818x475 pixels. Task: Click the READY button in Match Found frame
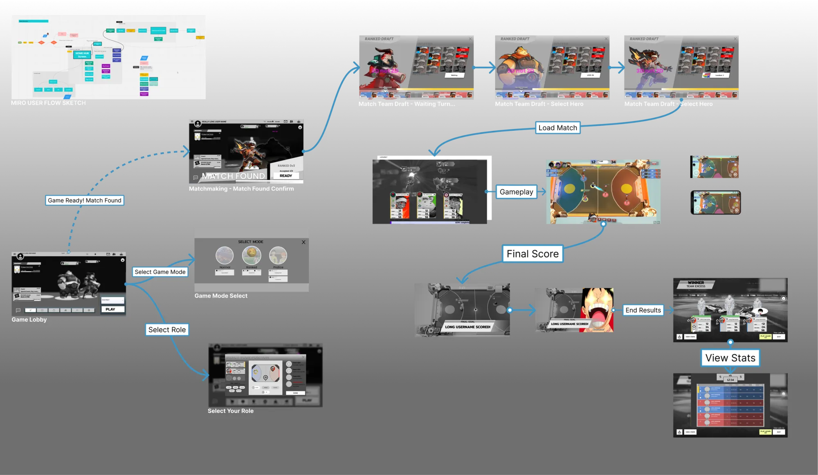tap(285, 176)
